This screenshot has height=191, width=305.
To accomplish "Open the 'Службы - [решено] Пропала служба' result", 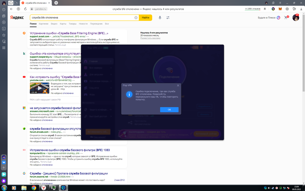I will (69, 174).
